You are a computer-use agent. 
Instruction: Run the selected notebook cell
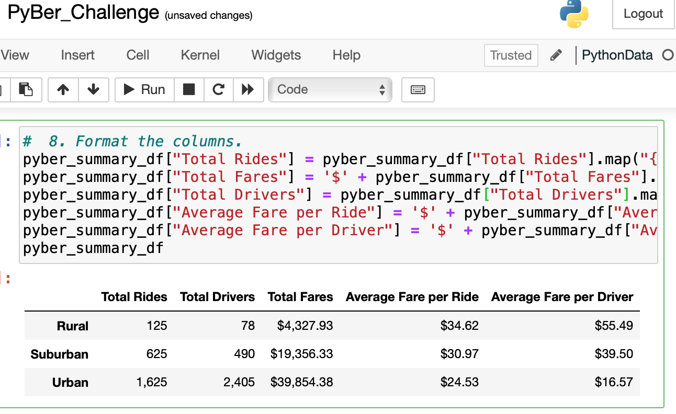[144, 89]
